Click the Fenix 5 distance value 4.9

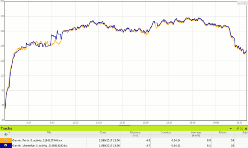pos(148,140)
